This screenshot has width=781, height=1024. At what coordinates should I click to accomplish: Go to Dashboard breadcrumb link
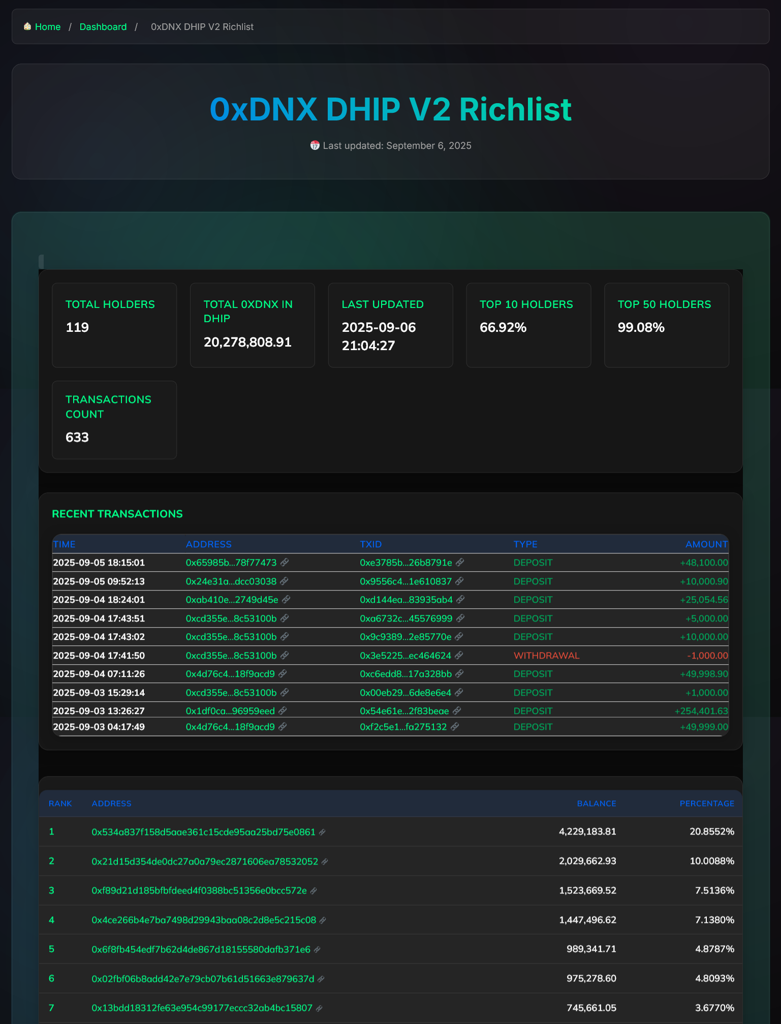pos(103,27)
